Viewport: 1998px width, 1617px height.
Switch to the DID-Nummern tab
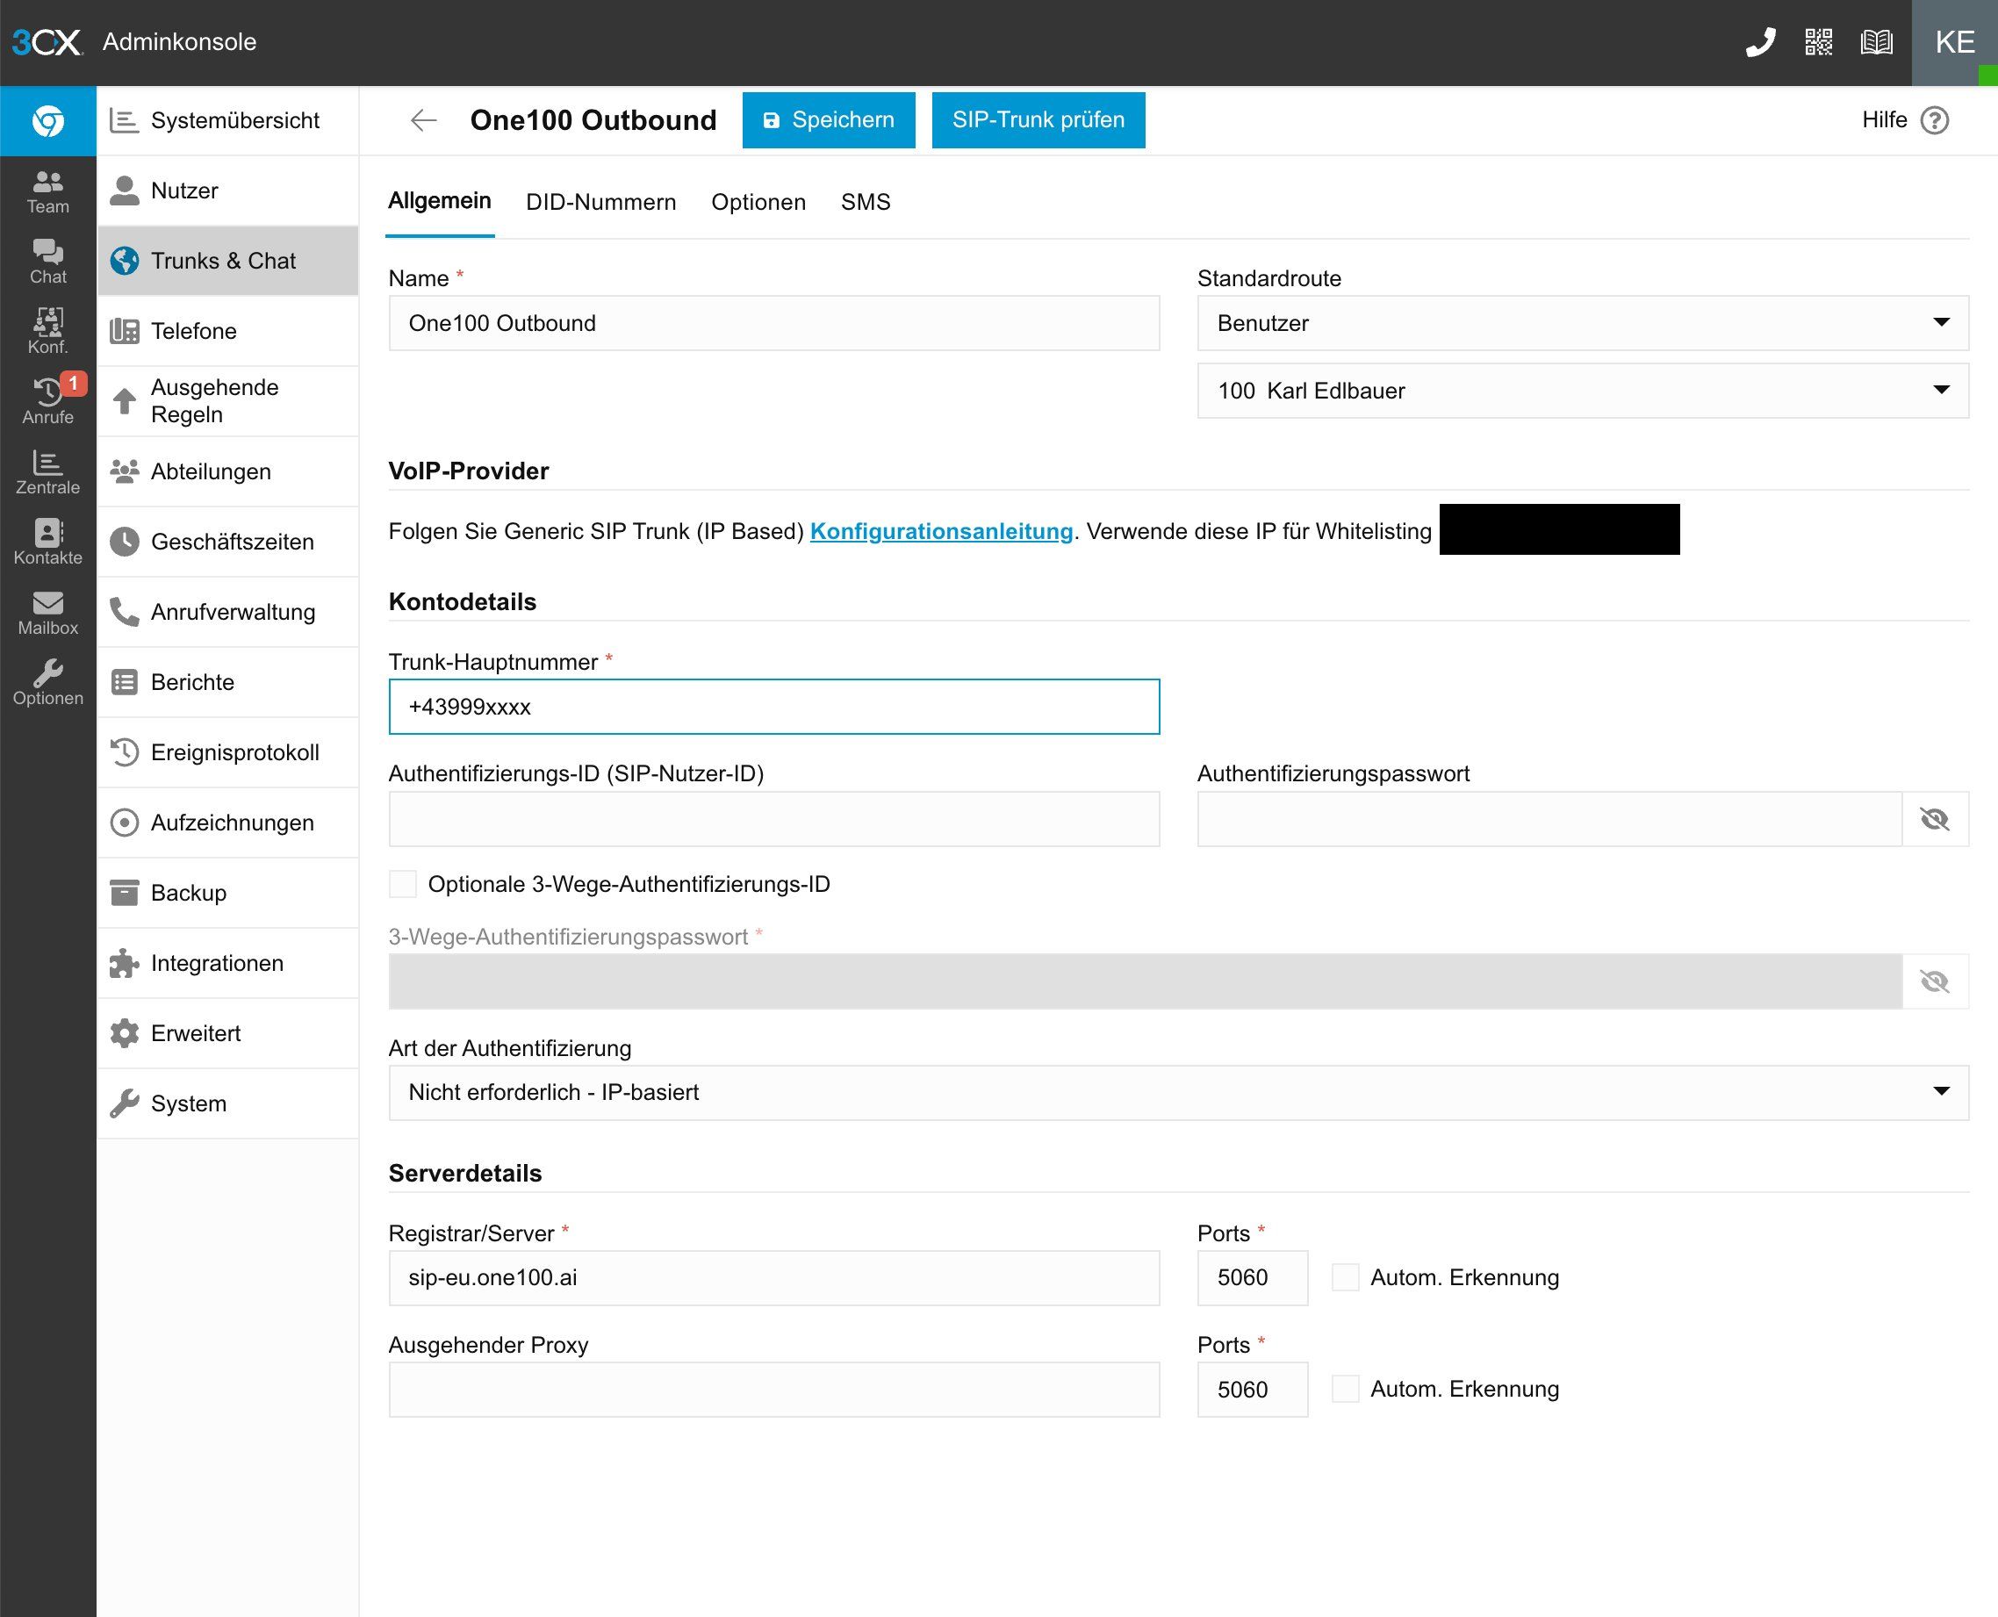[x=600, y=202]
